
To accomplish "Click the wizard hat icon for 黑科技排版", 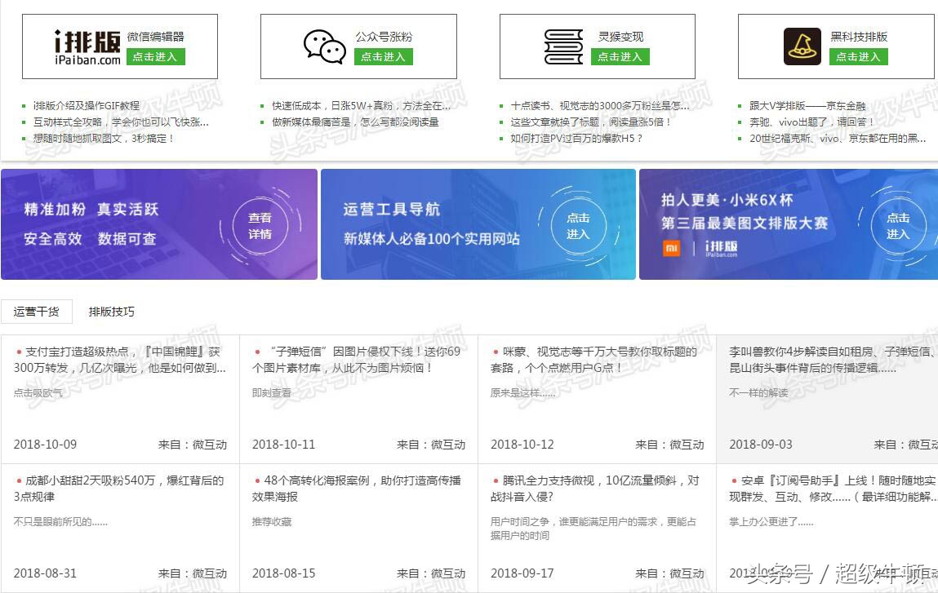I will 802,46.
